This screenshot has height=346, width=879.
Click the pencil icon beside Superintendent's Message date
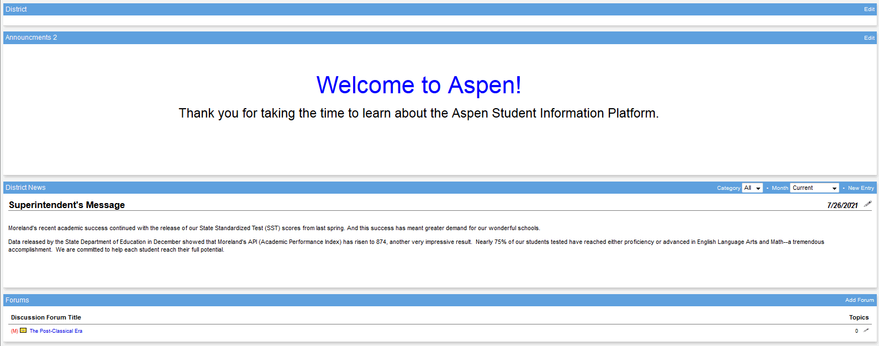(x=867, y=204)
